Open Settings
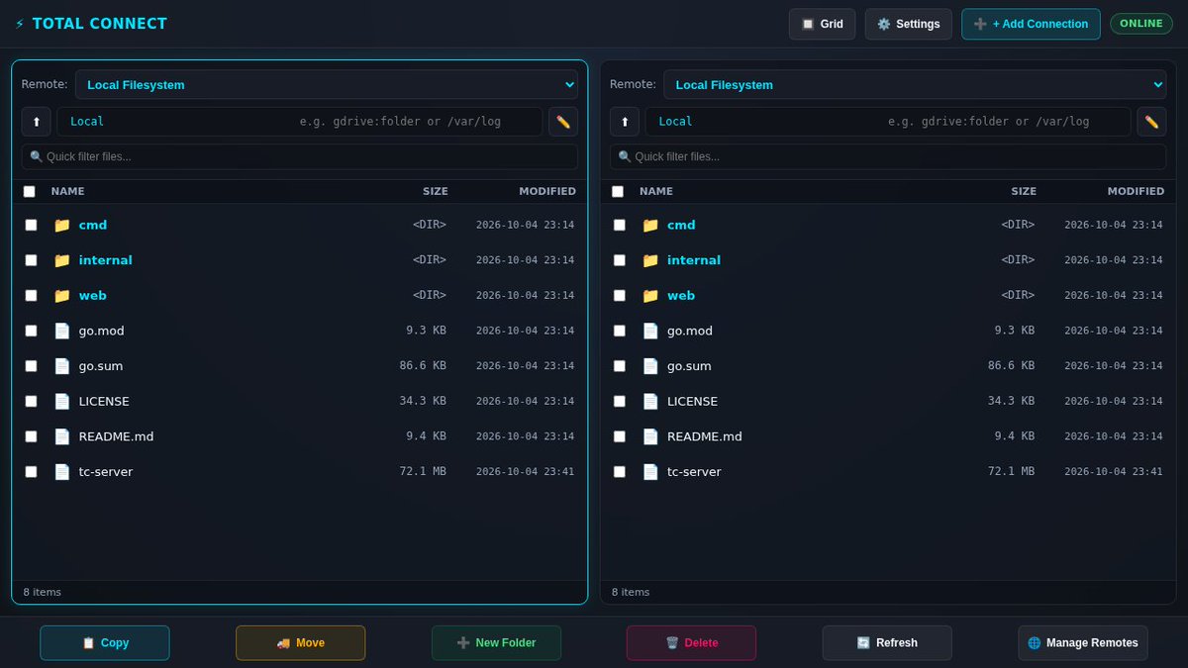Screen dimensions: 1188x668 click(908, 24)
